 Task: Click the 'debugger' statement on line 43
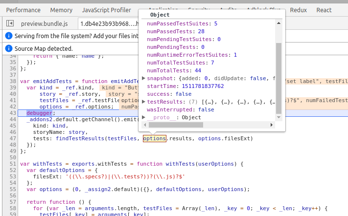pos(39,113)
